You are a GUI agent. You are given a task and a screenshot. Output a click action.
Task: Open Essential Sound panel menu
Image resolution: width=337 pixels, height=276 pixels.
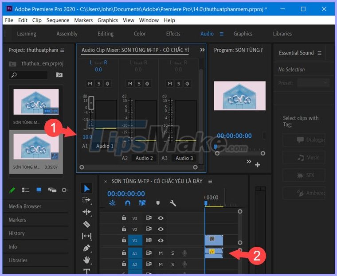[320, 53]
